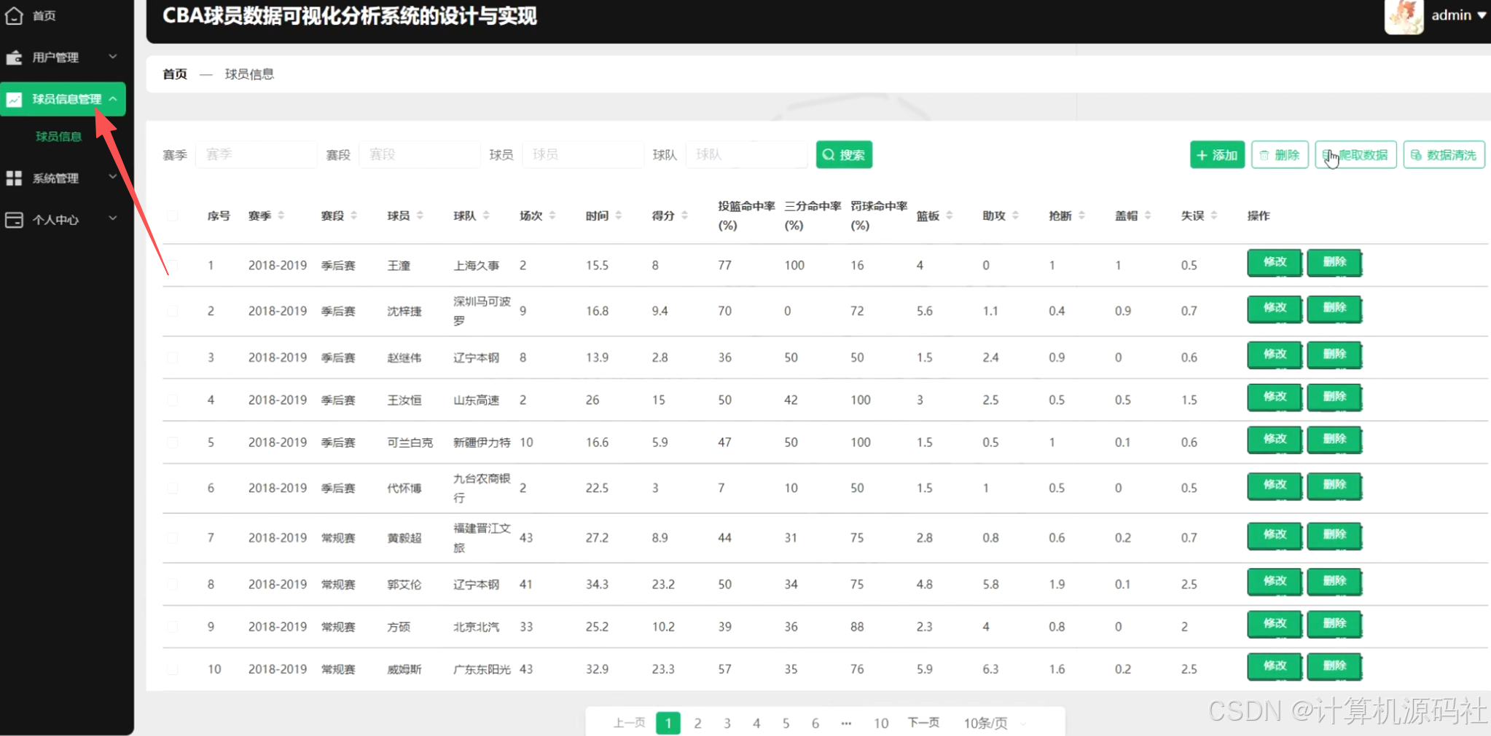Image resolution: width=1491 pixels, height=736 pixels.
Task: Expand the 个人中心 menu chevron
Action: (113, 218)
